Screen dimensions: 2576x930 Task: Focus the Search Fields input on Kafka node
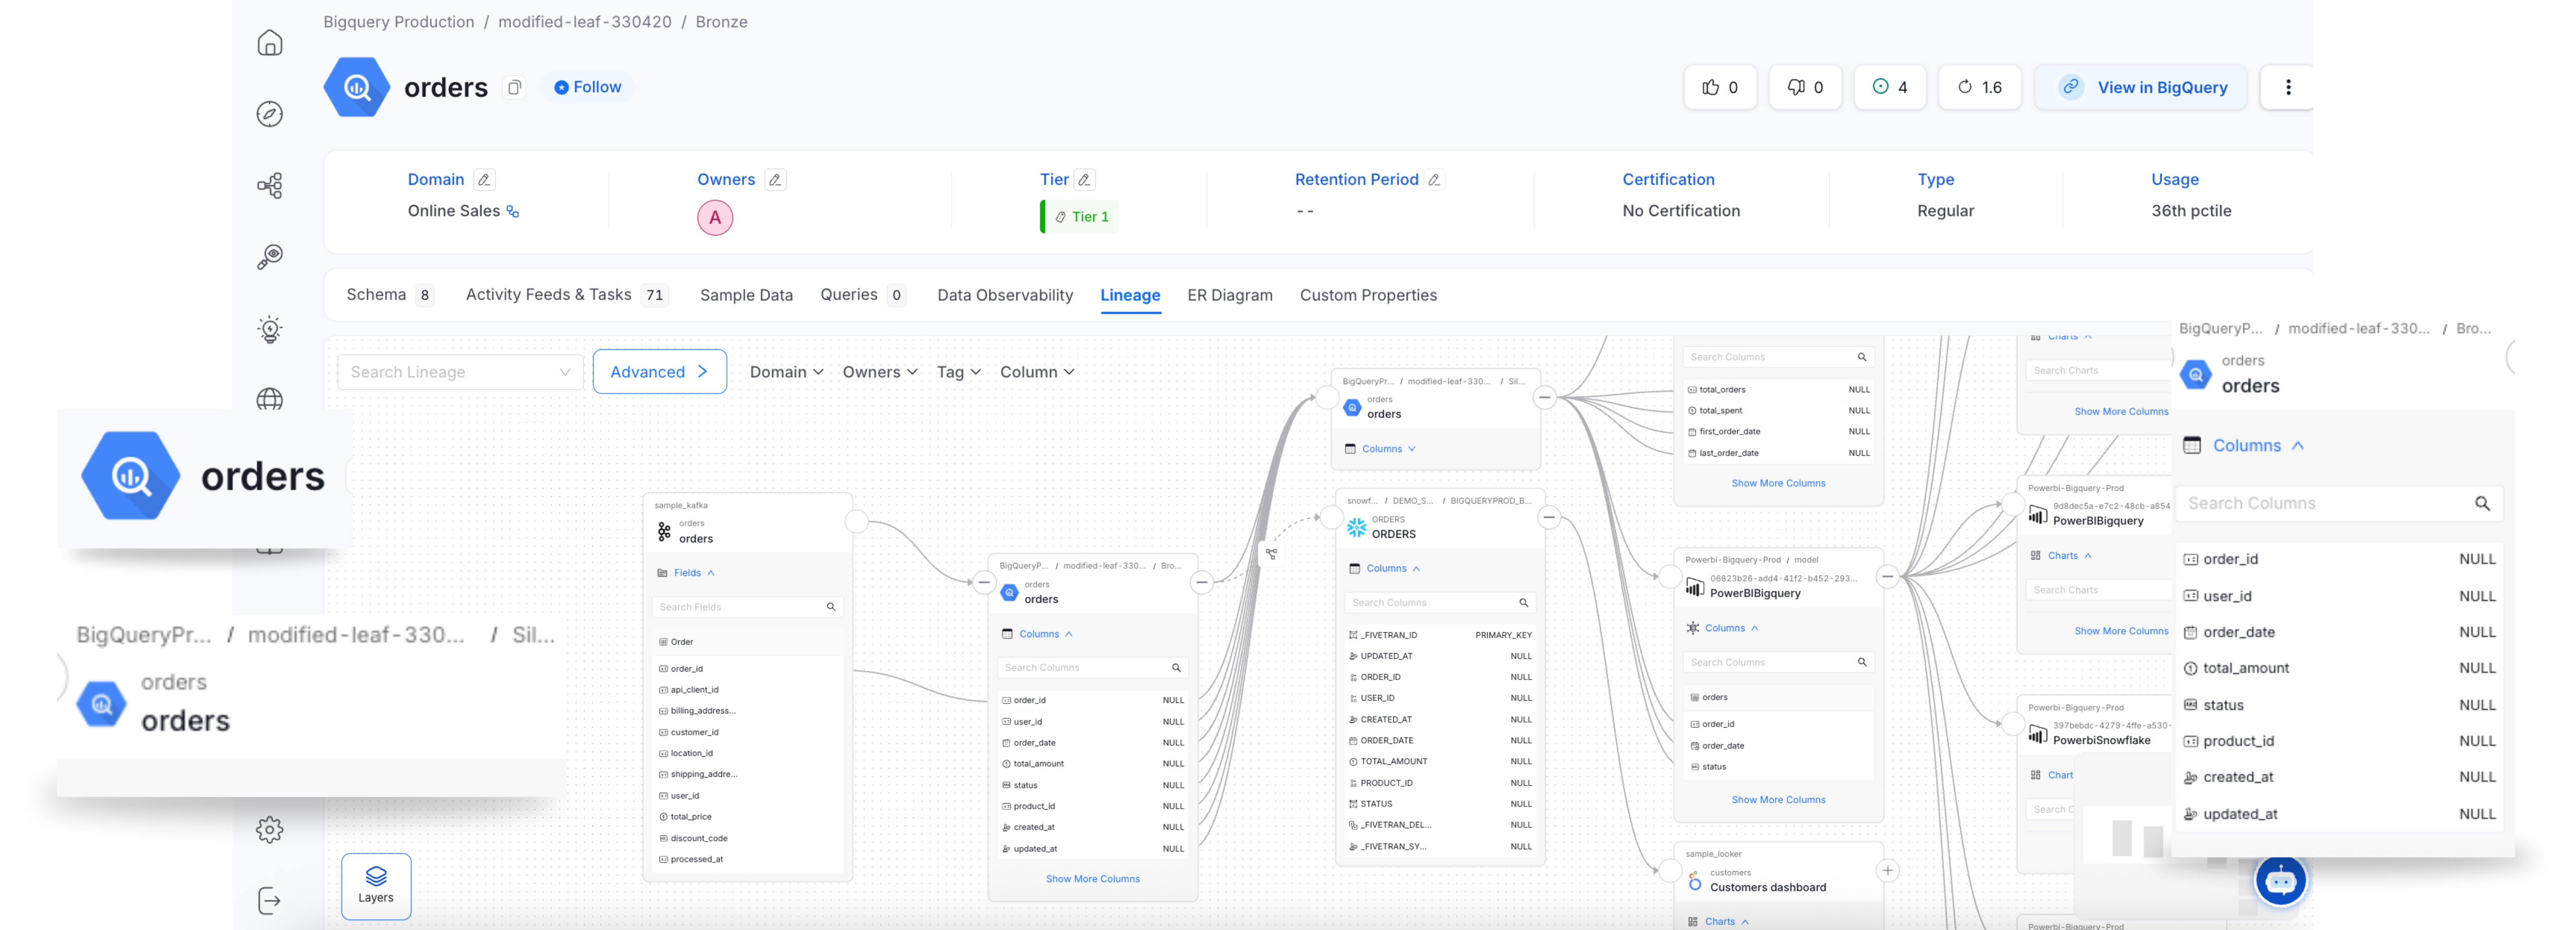[x=748, y=607]
